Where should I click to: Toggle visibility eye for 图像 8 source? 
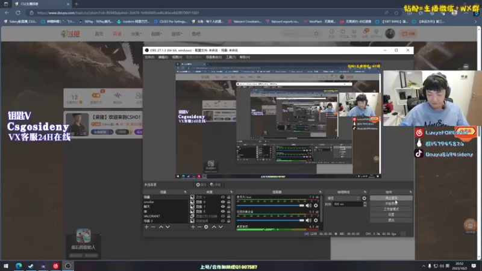point(223,202)
